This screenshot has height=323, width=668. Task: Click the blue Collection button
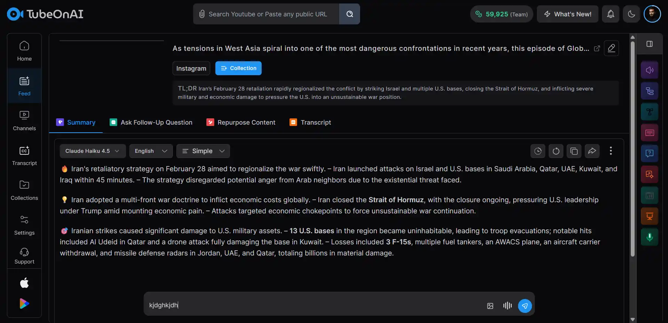point(238,68)
